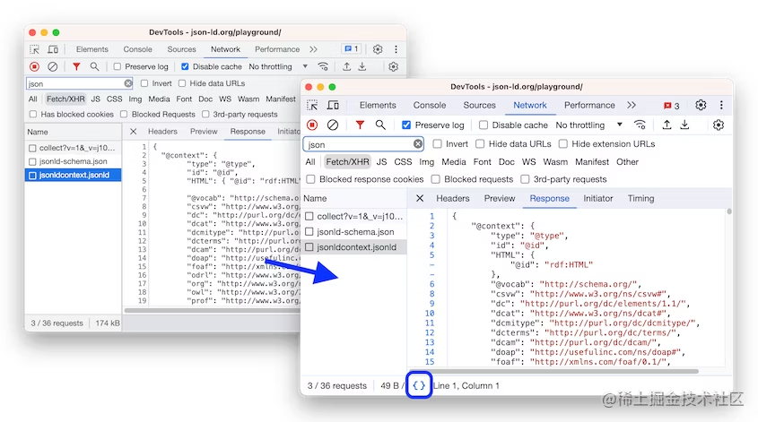
Task: Select jsonldcontext.jsonld request in back window
Action: pyautogui.click(x=73, y=175)
